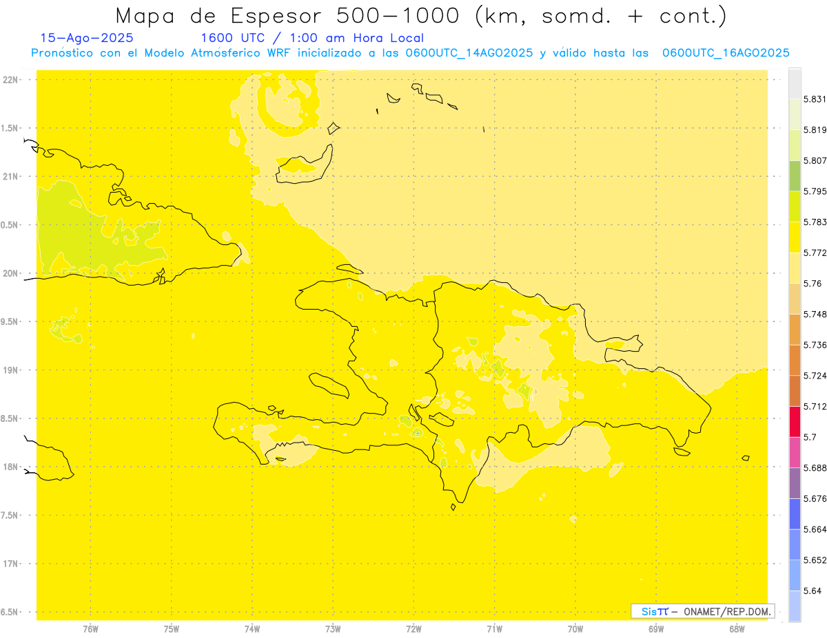
Task: Select the "71W" longitude label
Action: 494,629
